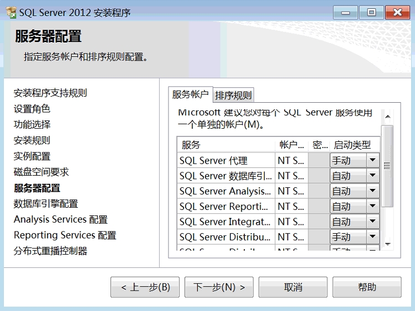Maximize the installer window
Viewport: 415px width, 311px height.
tap(371, 12)
